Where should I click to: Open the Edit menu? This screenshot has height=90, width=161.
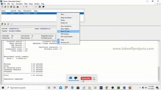click(8, 4)
